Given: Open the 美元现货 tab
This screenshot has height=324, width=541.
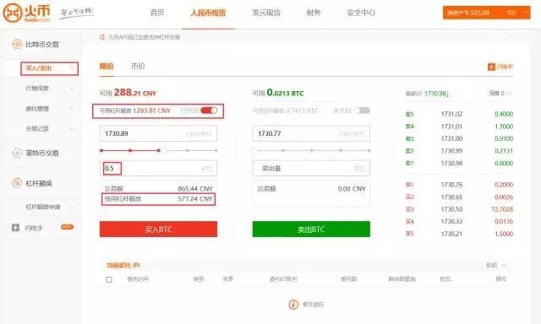Looking at the screenshot, I should point(266,13).
